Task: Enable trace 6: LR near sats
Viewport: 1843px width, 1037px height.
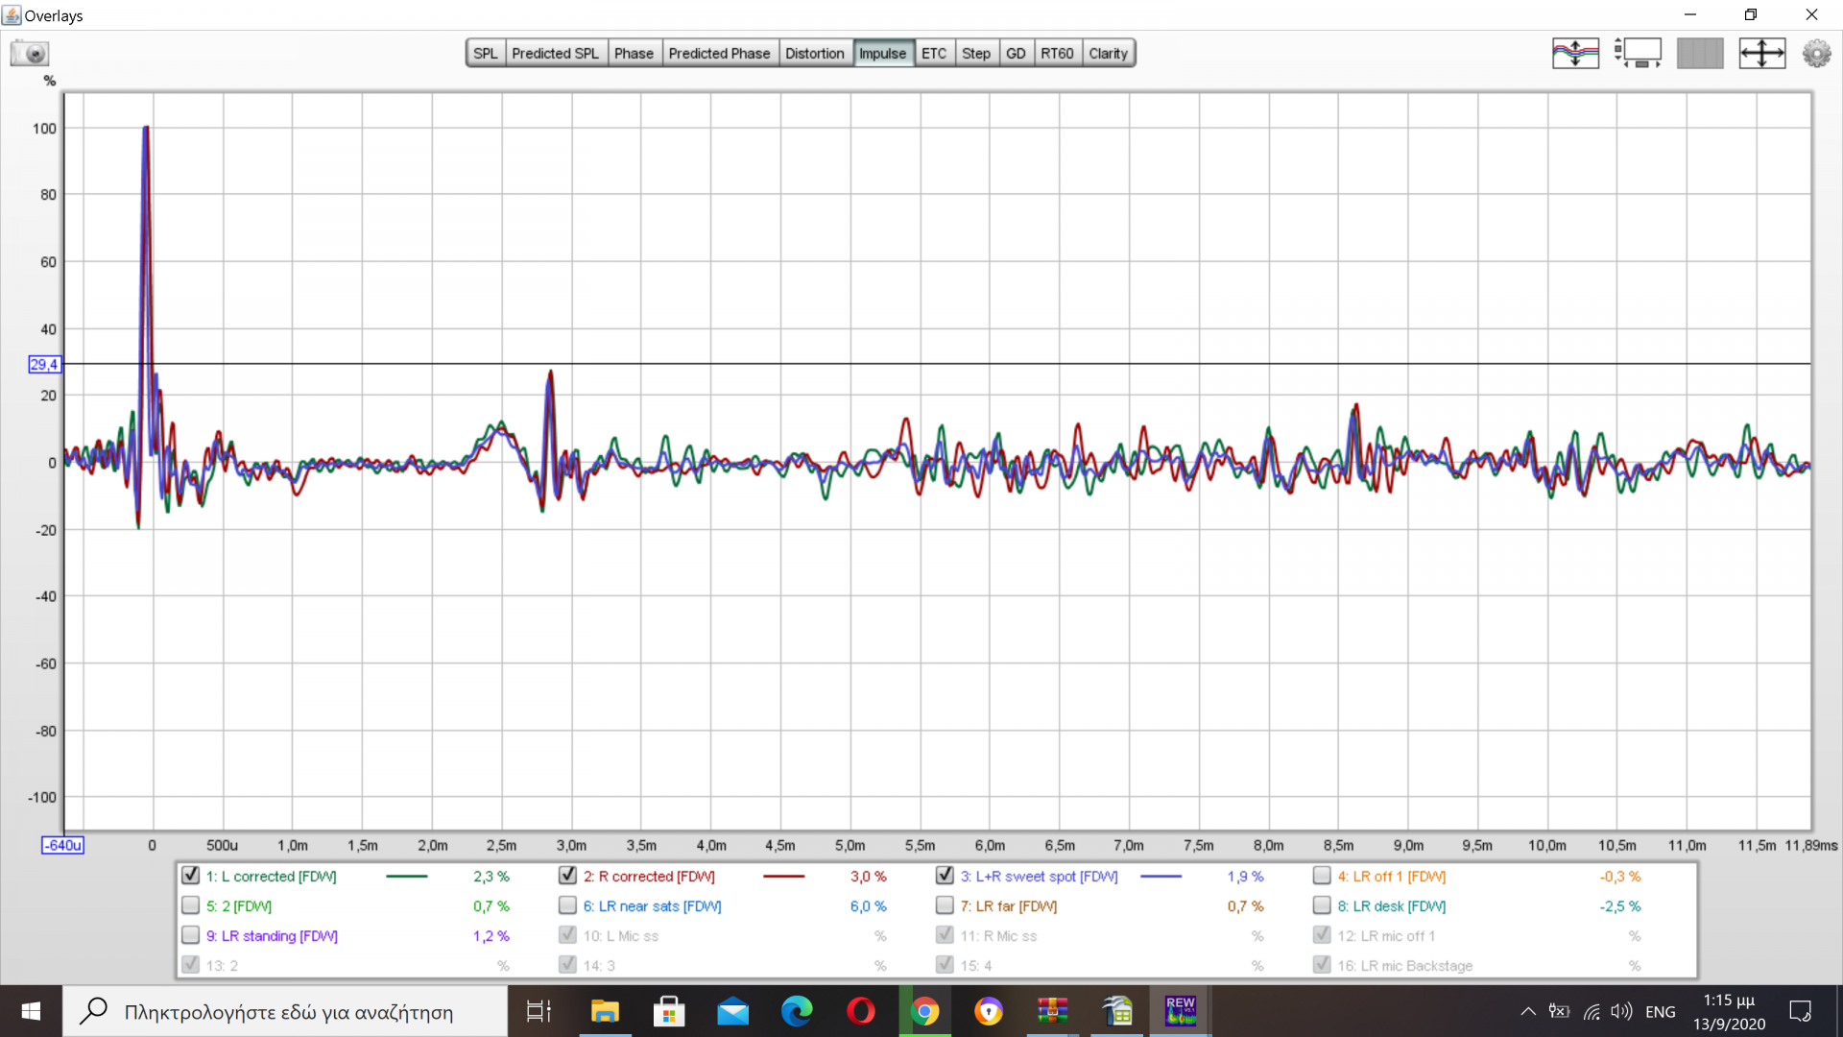Action: pyautogui.click(x=567, y=905)
